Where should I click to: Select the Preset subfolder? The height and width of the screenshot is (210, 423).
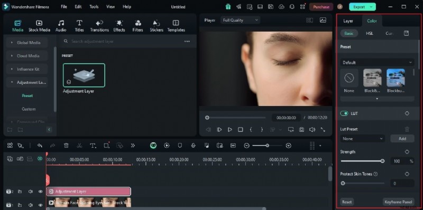point(27,96)
